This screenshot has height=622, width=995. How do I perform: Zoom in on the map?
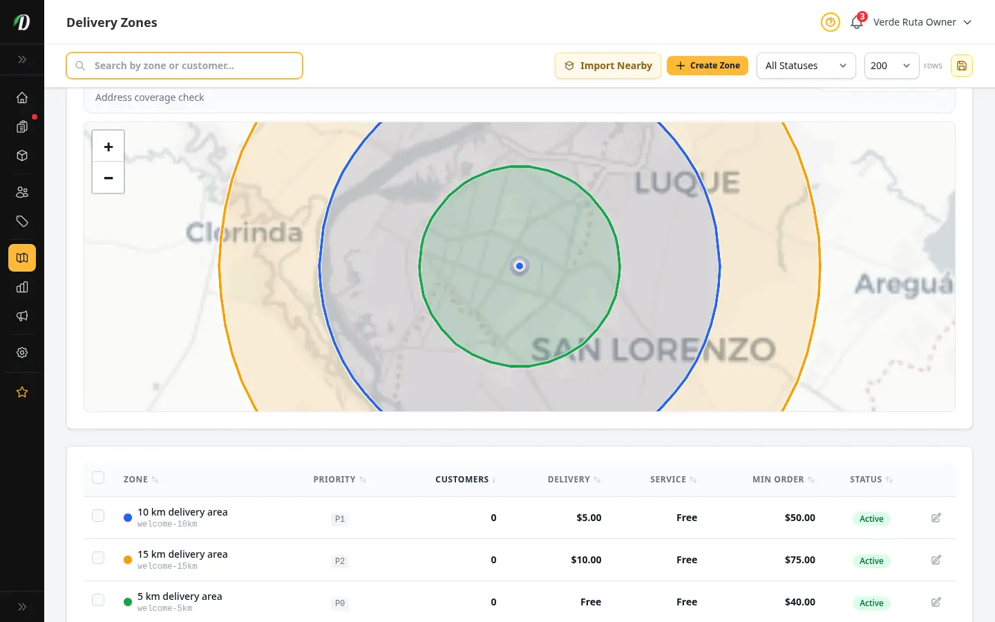[x=108, y=147]
